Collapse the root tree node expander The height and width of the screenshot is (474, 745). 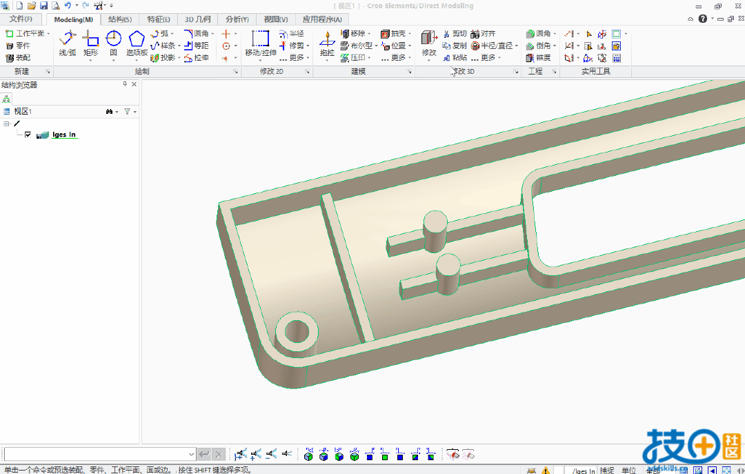point(6,124)
